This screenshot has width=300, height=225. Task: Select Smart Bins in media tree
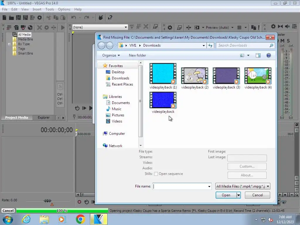(25, 53)
